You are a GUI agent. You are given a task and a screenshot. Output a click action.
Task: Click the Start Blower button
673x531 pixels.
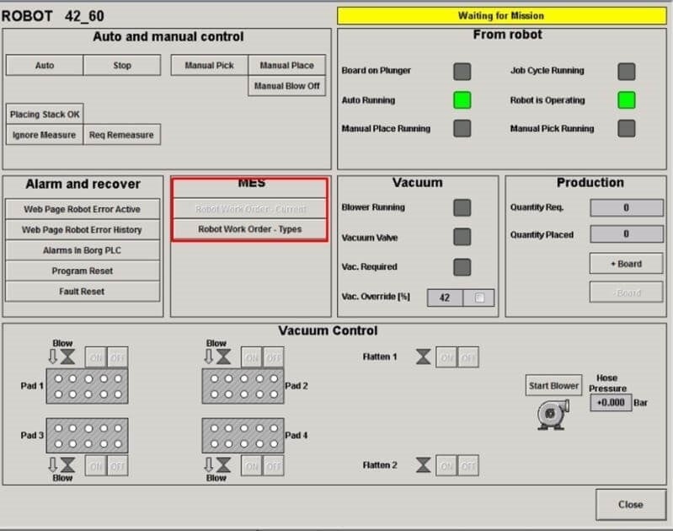coord(553,386)
